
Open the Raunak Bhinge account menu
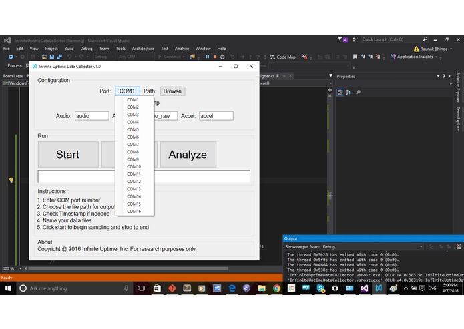pyautogui.click(x=433, y=49)
